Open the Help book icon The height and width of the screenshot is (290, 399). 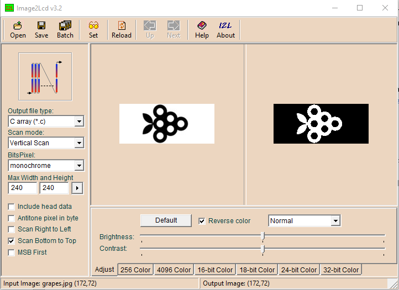tap(202, 29)
